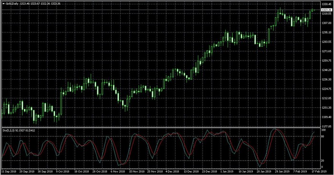The width and height of the screenshot is (334, 175).
Task: Click the divider between chart and stochastic panel
Action: (x=161, y=127)
